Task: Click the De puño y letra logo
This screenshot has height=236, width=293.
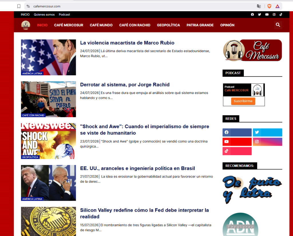Action: [x=252, y=190]
